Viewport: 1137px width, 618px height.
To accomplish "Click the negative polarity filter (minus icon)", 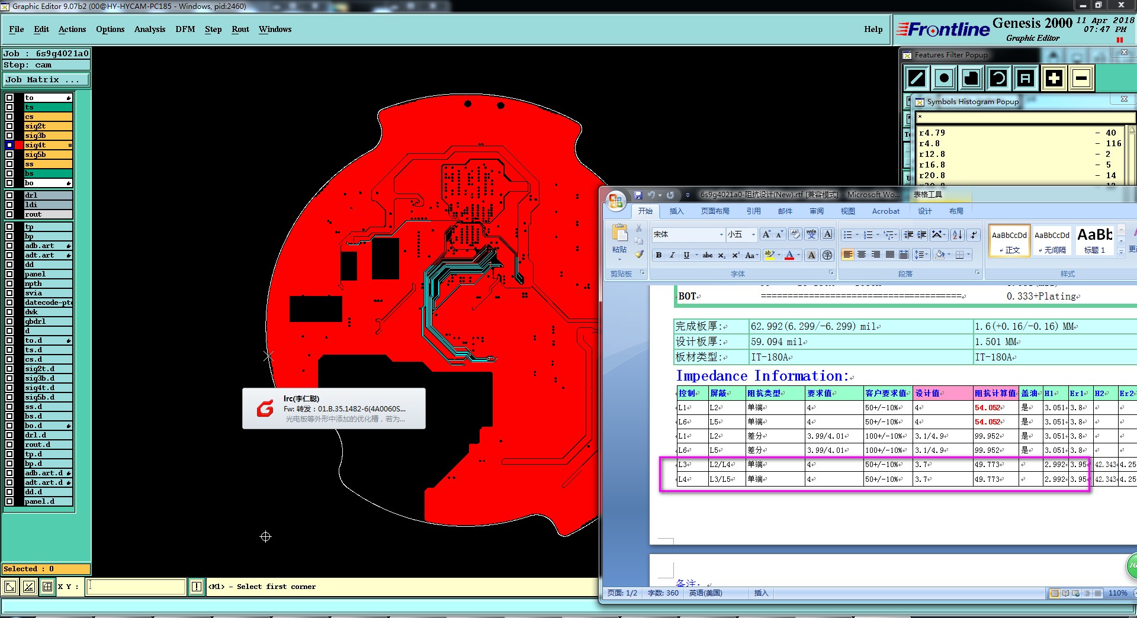I will (x=1081, y=78).
